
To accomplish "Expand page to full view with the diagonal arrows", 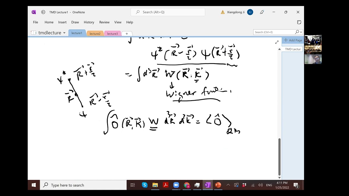I will pyautogui.click(x=277, y=42).
